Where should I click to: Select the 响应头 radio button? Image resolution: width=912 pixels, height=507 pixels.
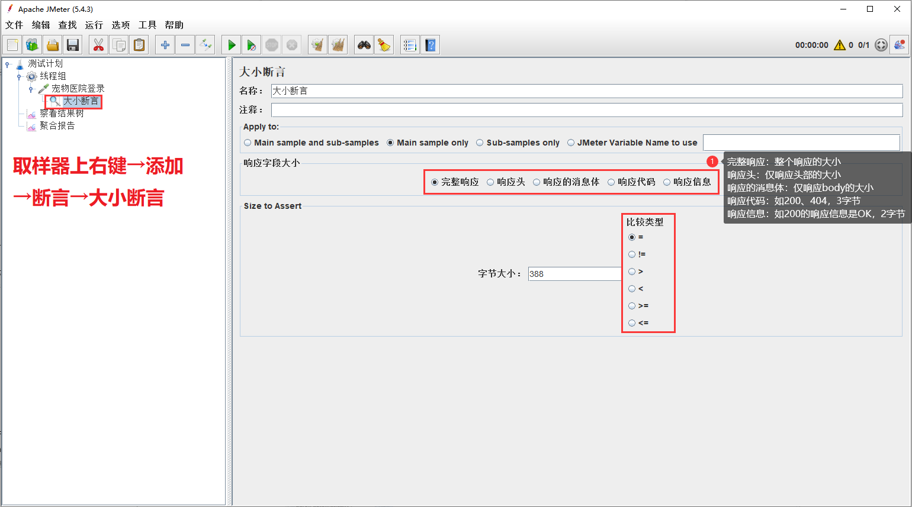[490, 182]
